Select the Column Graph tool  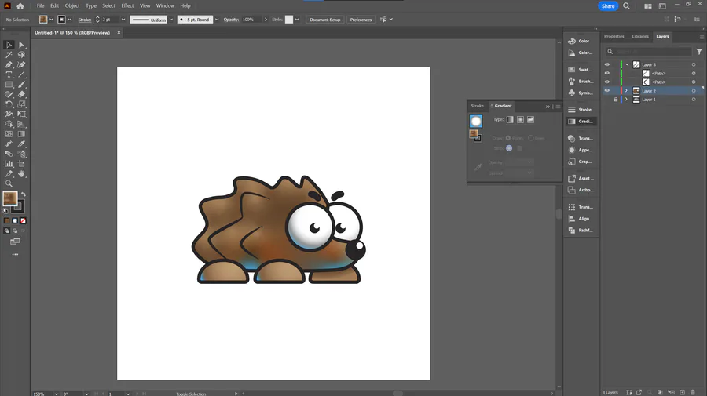[9, 164]
